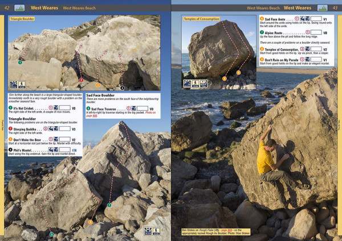Click the walking-figure icon in the lower-left boulder photo
The image size is (342, 241).
click(156, 231)
